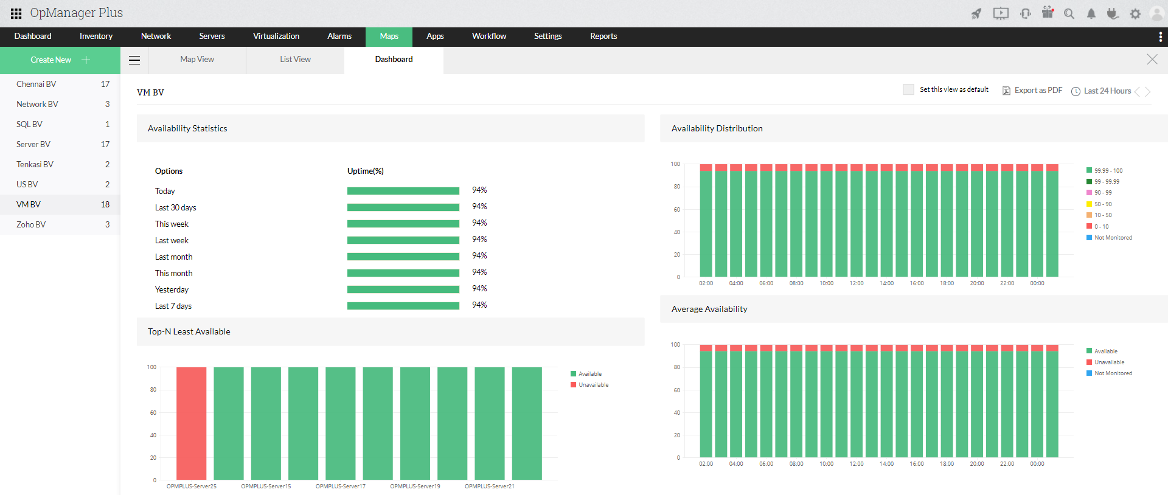Click the Create New button
Viewport: 1168px width, 495px height.
point(60,60)
